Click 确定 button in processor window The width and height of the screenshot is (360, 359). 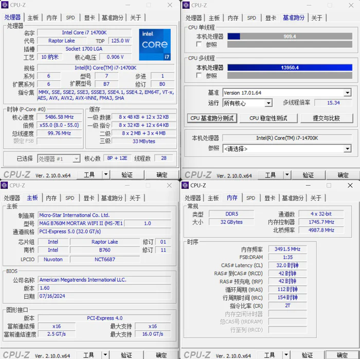tap(162, 175)
